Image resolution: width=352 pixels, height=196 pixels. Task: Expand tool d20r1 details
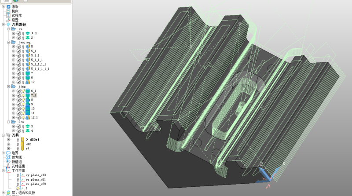tap(8, 139)
